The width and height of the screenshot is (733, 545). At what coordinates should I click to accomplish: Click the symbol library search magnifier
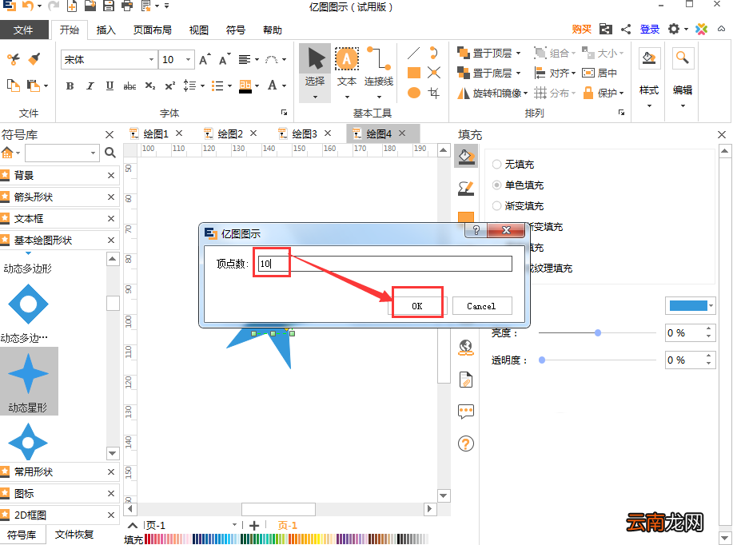click(110, 153)
